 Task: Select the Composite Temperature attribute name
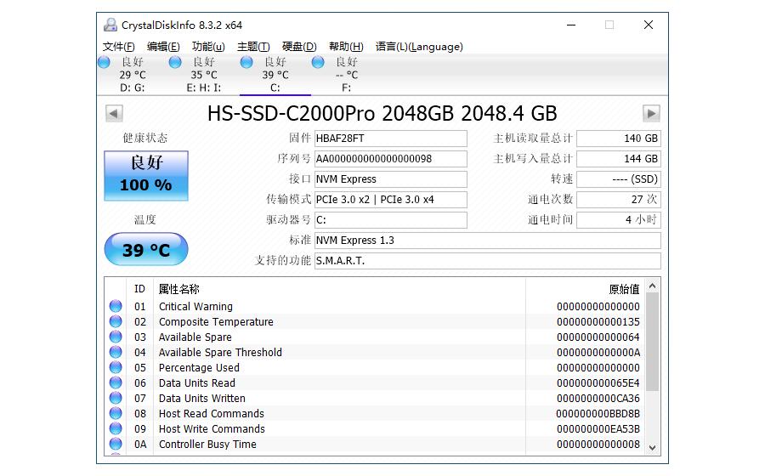click(216, 322)
